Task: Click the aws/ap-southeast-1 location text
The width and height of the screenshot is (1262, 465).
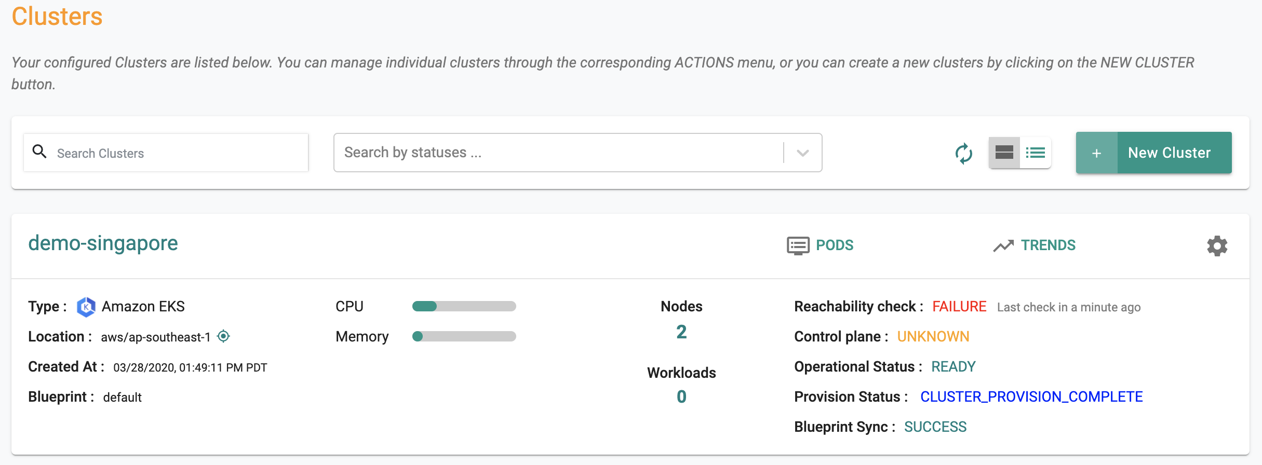Action: coord(156,337)
